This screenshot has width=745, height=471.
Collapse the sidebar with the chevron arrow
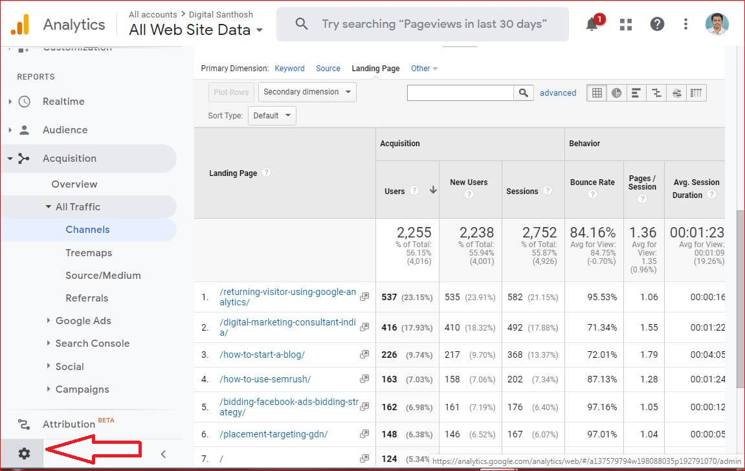(163, 454)
